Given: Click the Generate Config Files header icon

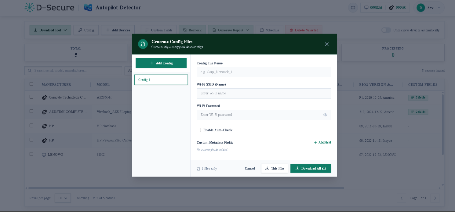Looking at the screenshot, I should [x=143, y=44].
